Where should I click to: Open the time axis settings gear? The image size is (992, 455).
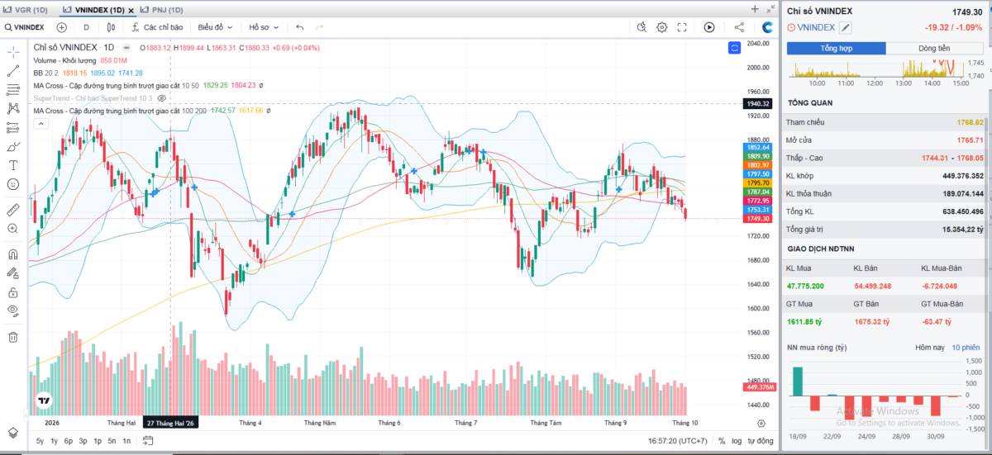761,423
